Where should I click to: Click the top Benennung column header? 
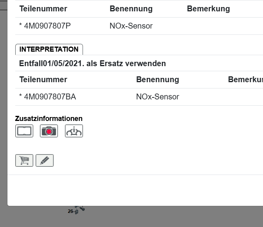[x=131, y=9]
